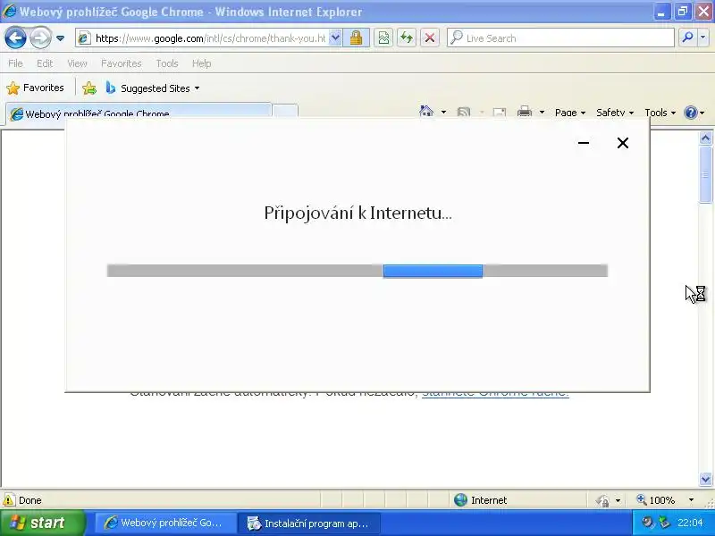
Task: Close the Chrome installer dialog
Action: point(622,143)
